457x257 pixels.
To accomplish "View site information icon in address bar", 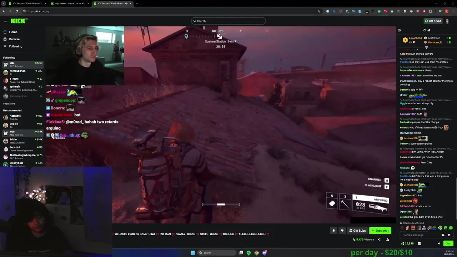I will (25, 11).
